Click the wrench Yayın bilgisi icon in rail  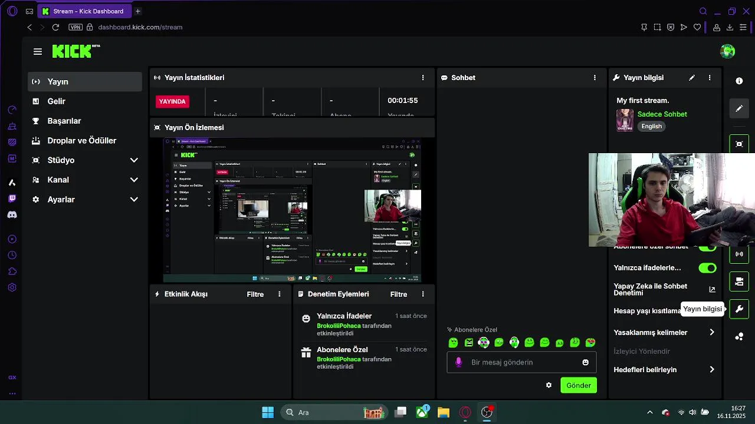(739, 309)
